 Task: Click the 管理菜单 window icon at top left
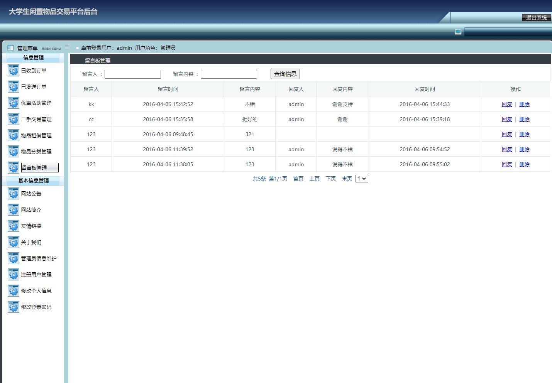pos(10,47)
